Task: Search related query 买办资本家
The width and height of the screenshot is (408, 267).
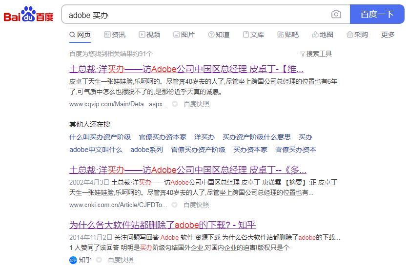Action: pyautogui.click(x=250, y=150)
